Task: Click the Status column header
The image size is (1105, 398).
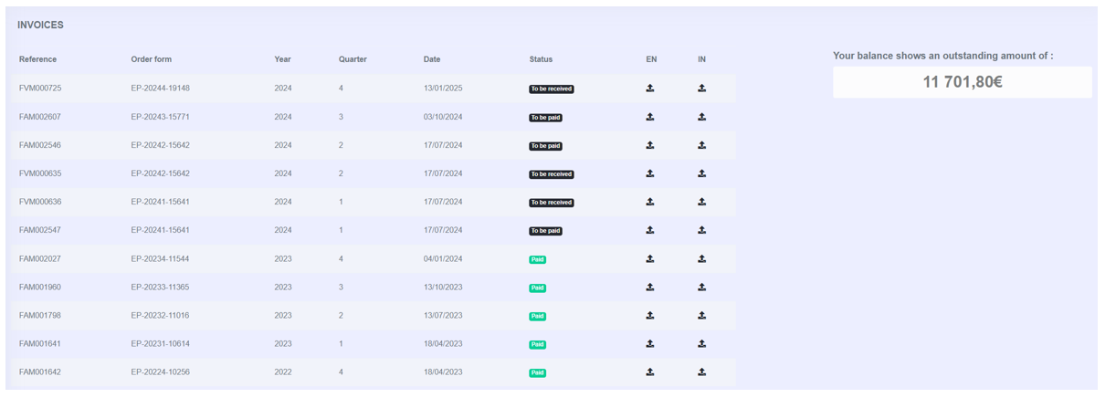Action: (541, 59)
